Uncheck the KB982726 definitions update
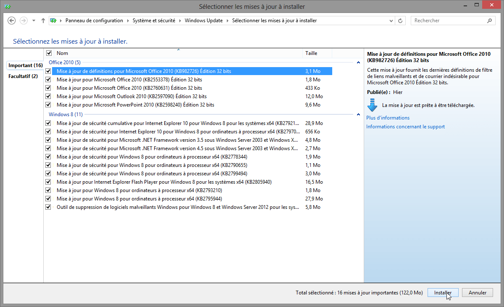The height and width of the screenshot is (307, 504). point(48,71)
